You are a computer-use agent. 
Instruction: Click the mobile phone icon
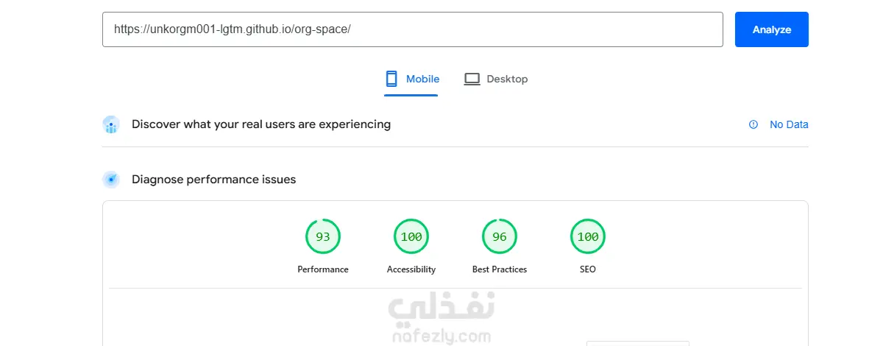pos(391,79)
